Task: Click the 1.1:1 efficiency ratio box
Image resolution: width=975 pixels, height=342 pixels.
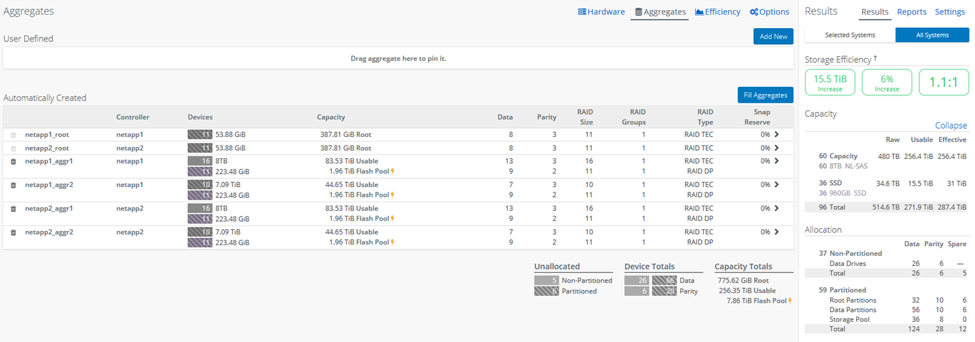Action: pos(944,82)
